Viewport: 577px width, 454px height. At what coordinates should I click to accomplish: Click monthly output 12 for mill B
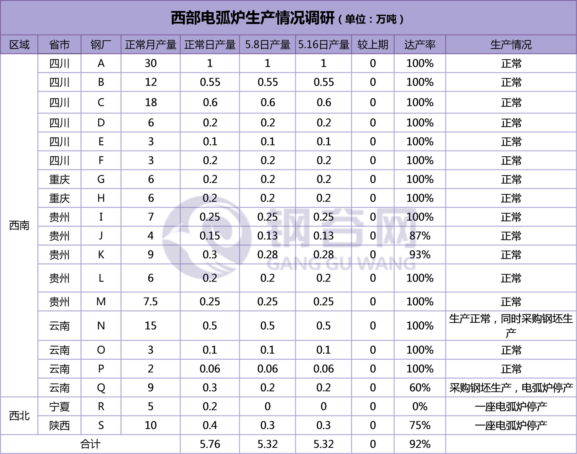(150, 82)
